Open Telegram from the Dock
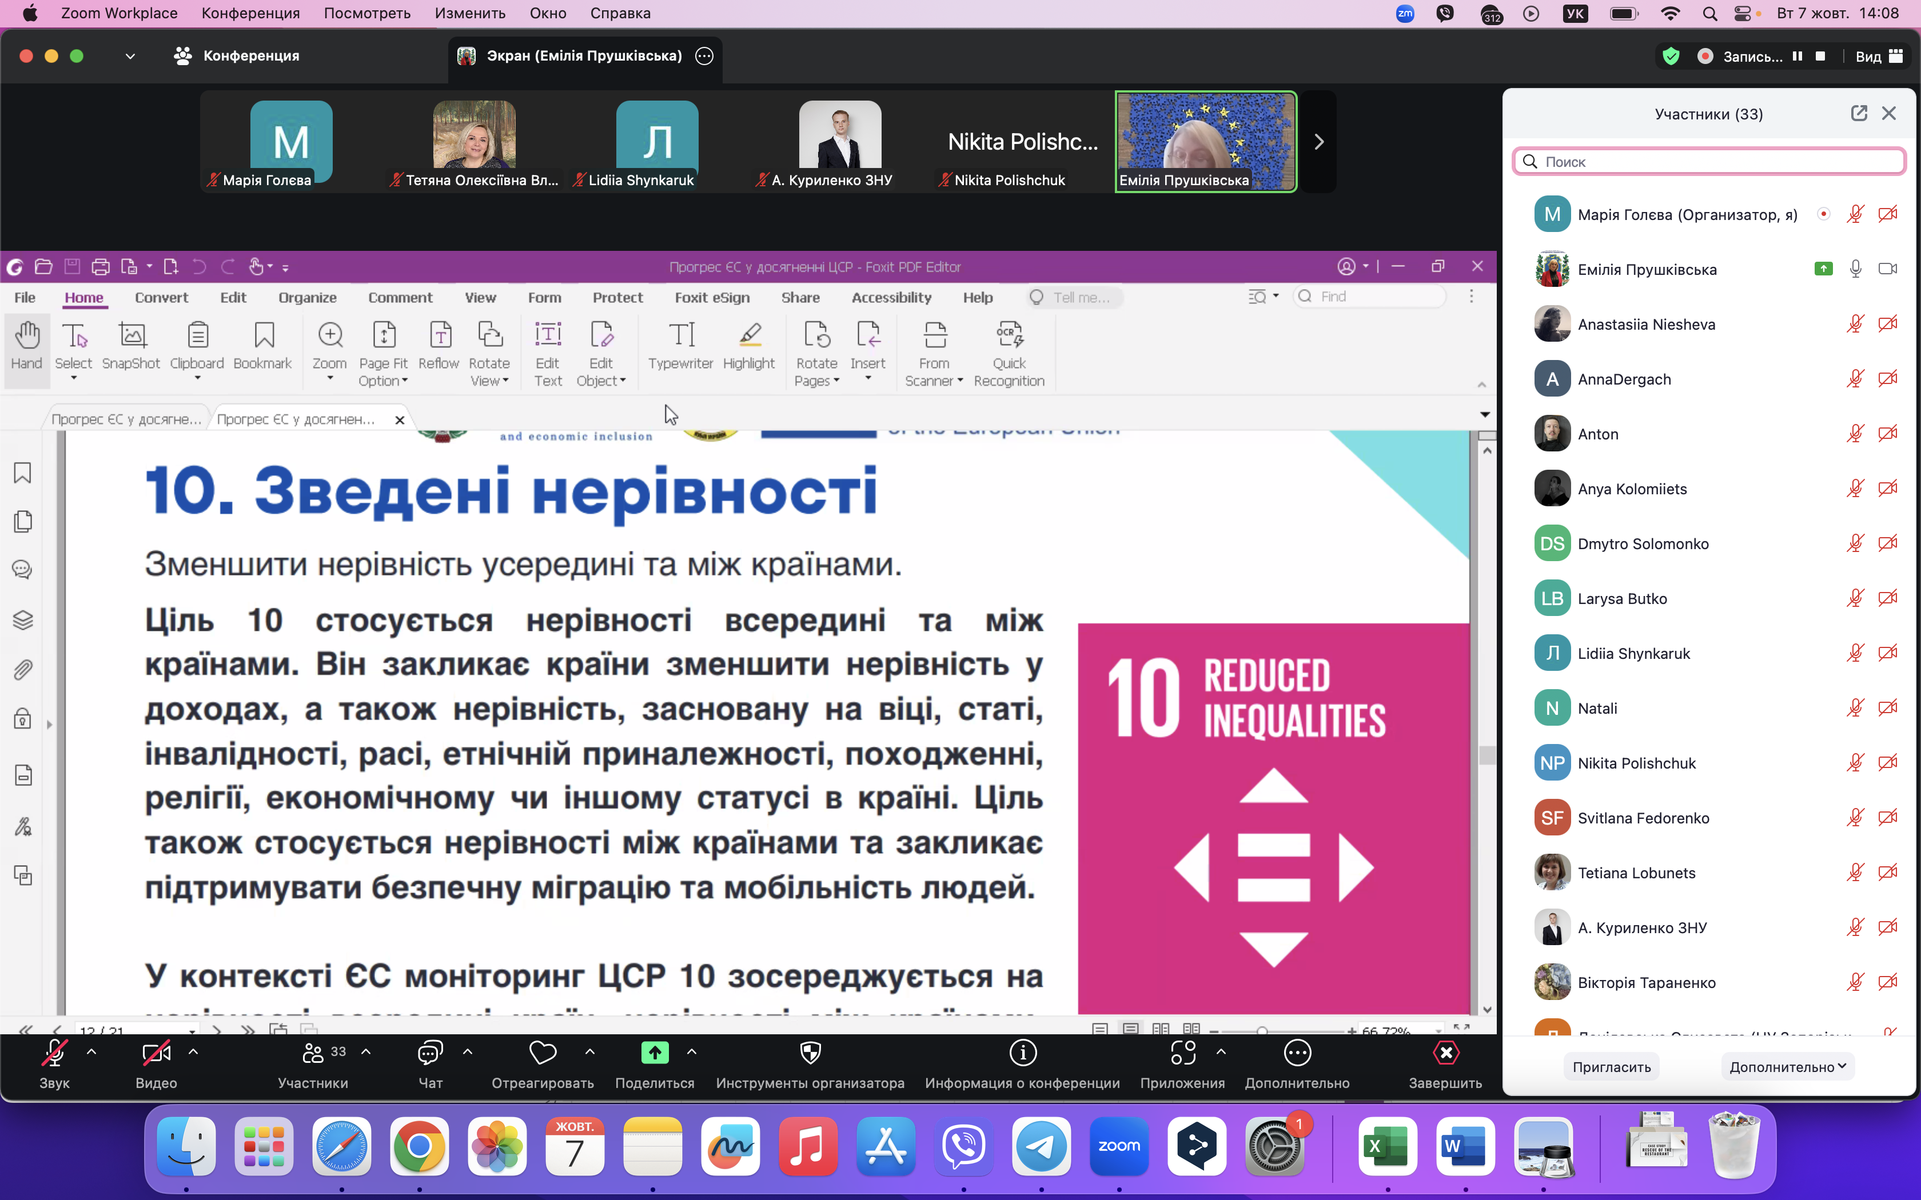Image resolution: width=1921 pixels, height=1200 pixels. coord(1041,1147)
